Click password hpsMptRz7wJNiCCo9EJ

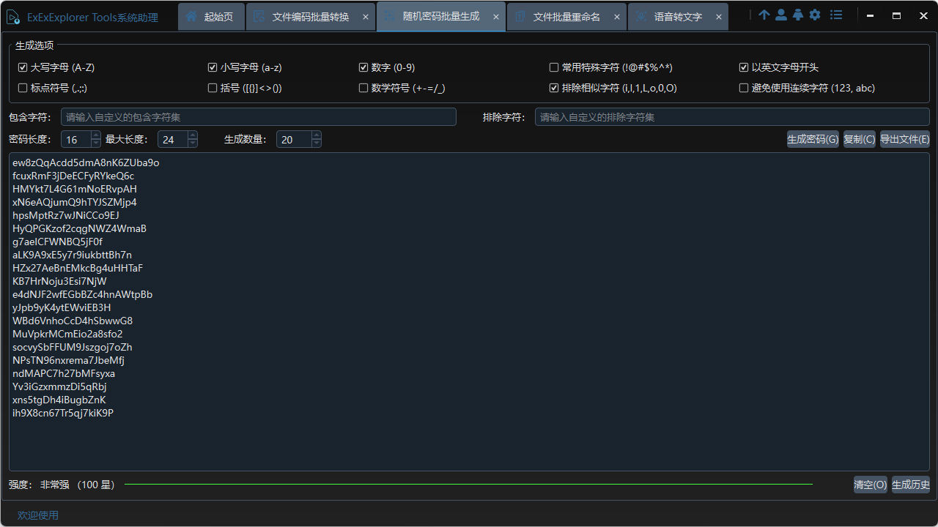pos(66,215)
